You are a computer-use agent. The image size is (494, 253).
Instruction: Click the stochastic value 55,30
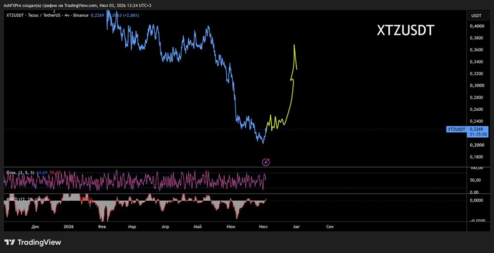55,173
